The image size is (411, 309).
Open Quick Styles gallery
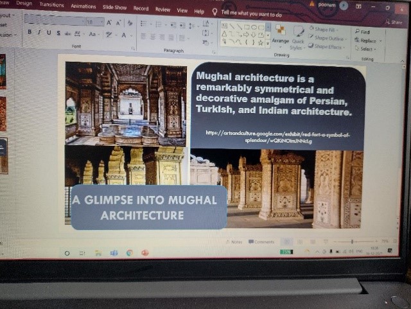(x=297, y=38)
